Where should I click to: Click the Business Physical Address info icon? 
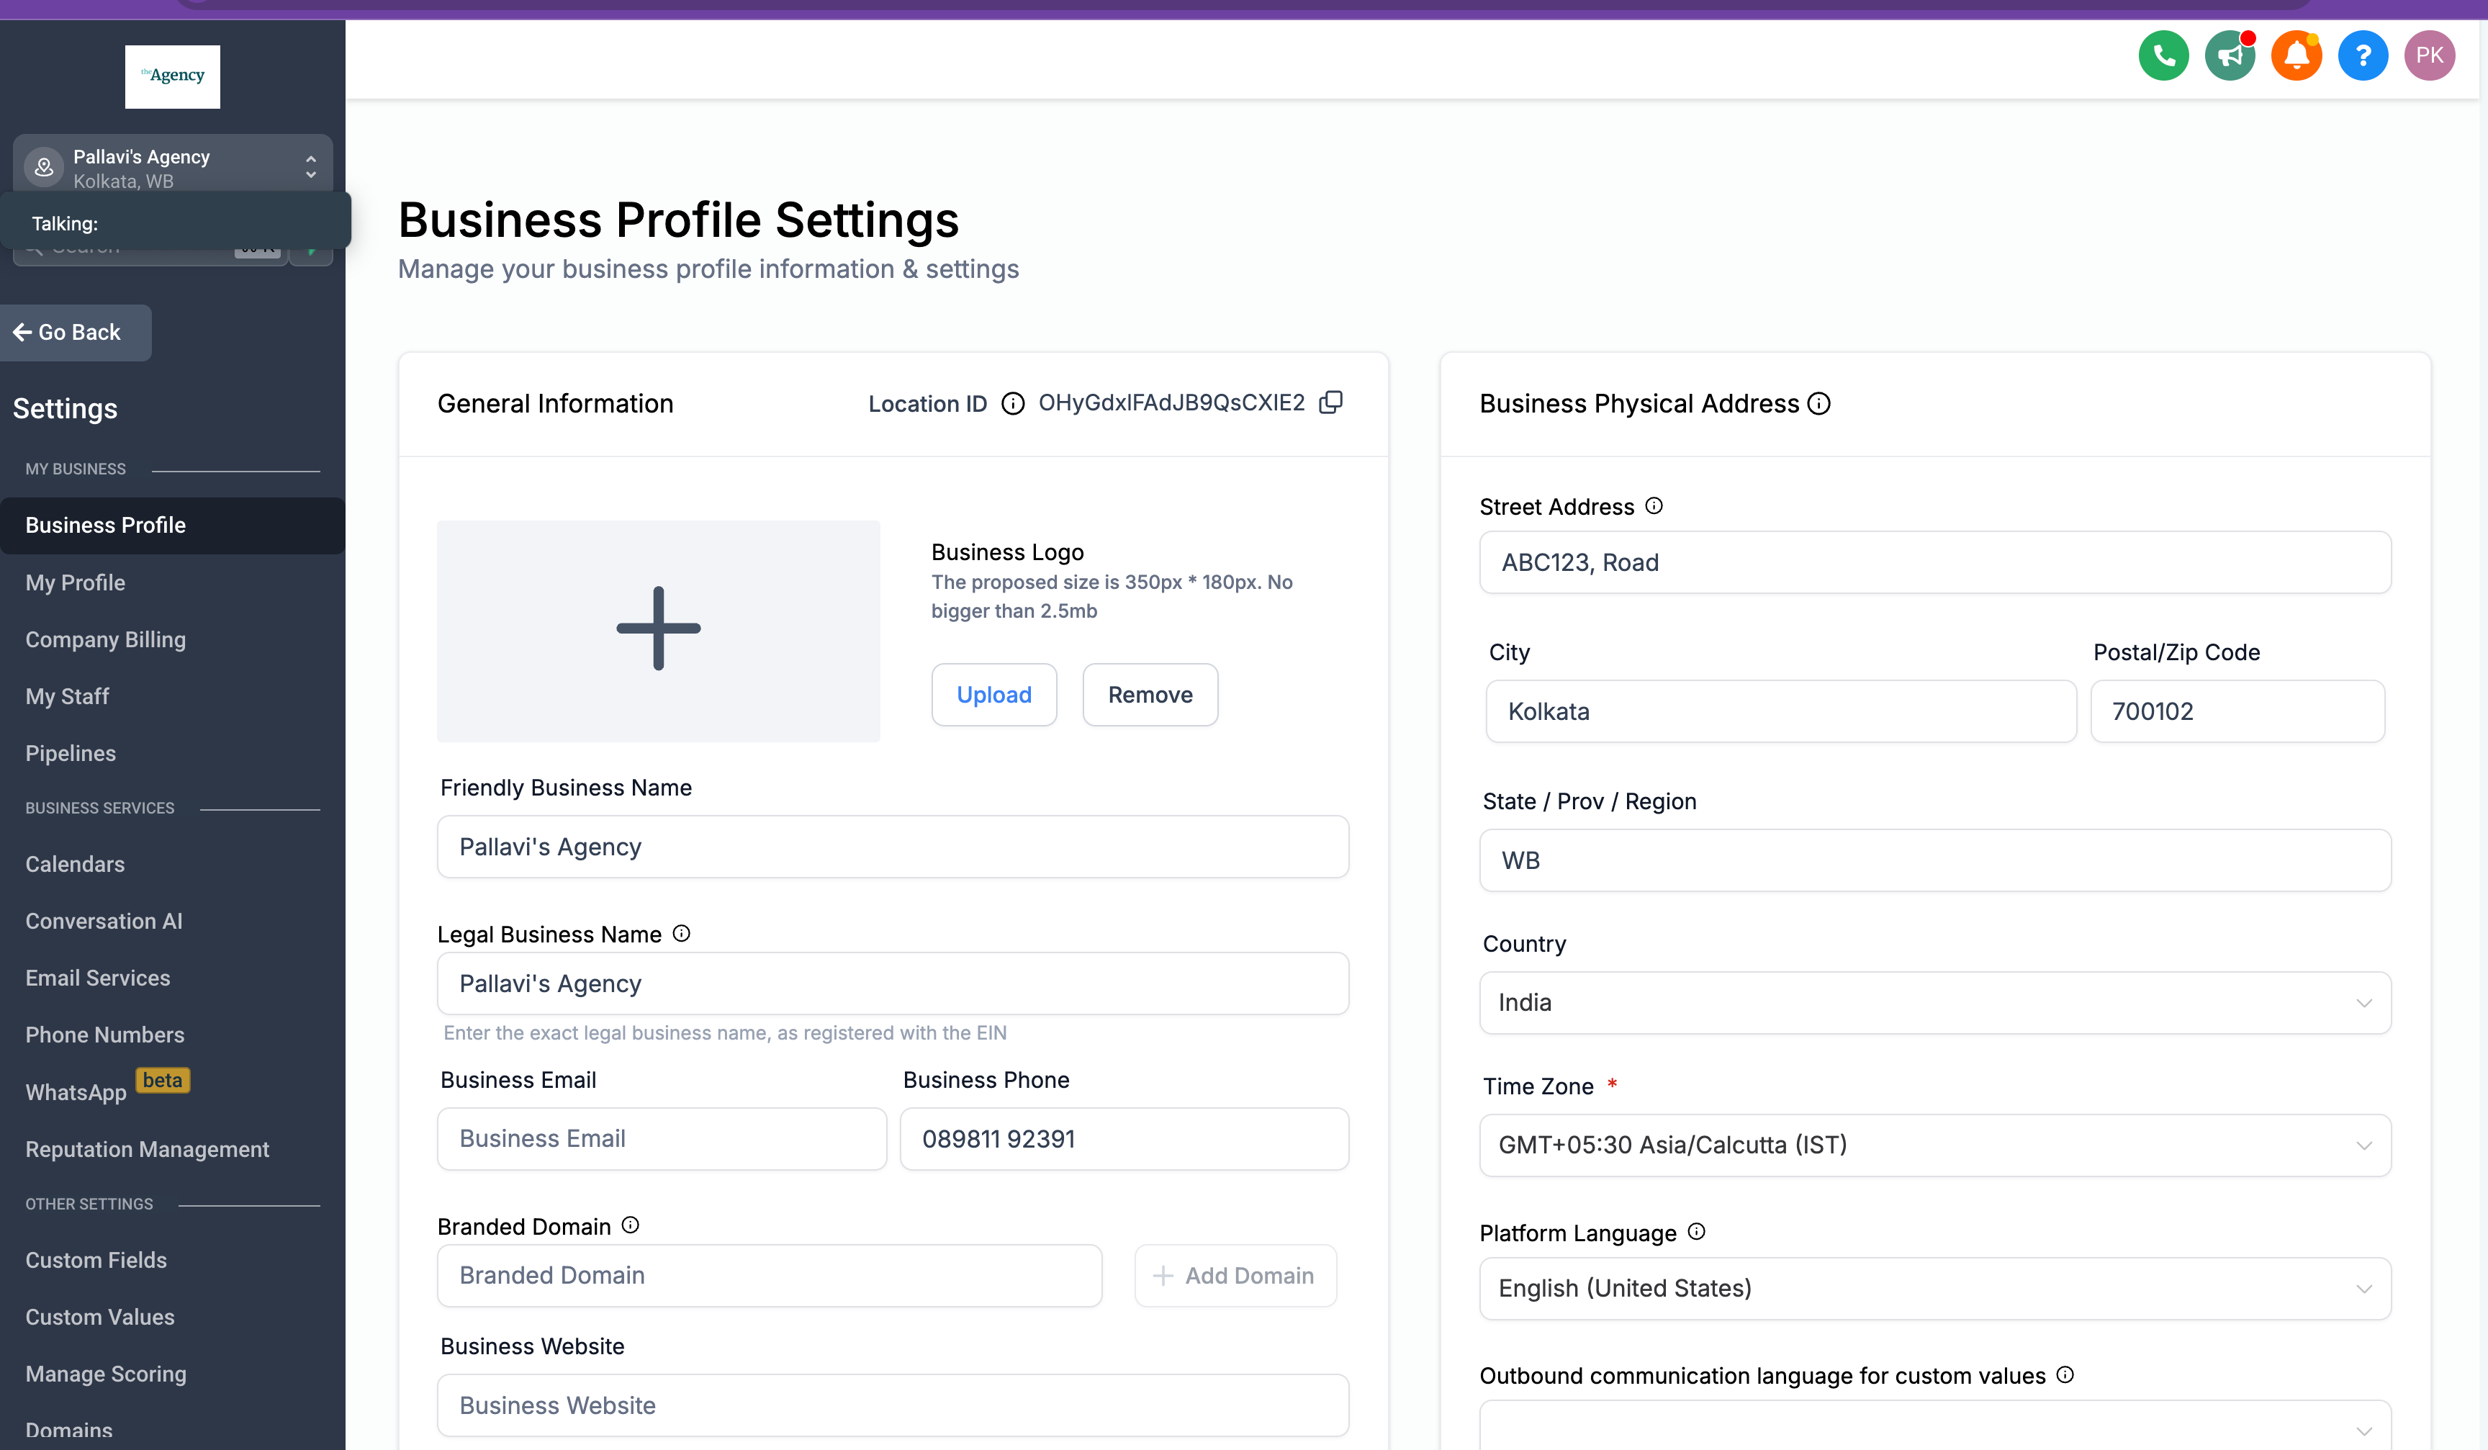tap(1818, 404)
